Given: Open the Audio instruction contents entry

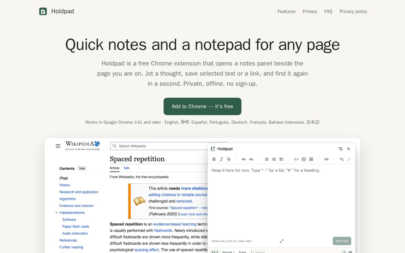Looking at the screenshot, I should [75, 233].
